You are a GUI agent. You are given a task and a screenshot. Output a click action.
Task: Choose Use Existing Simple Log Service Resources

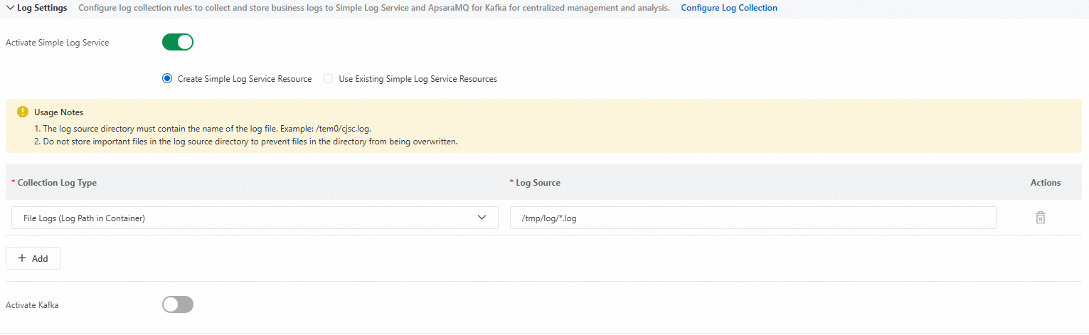point(328,79)
